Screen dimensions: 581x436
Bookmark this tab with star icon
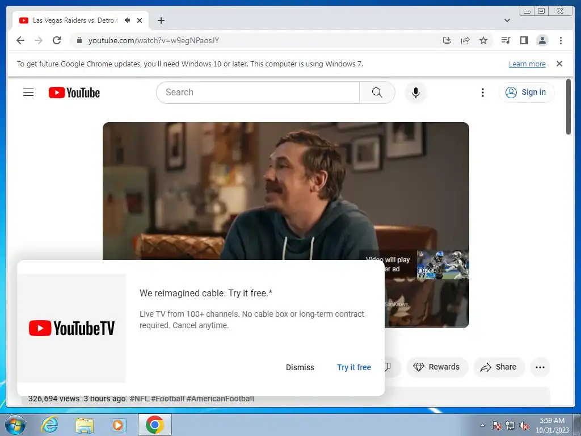coord(483,40)
